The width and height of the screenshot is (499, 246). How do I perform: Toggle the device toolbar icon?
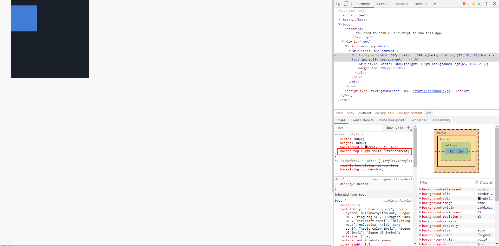click(346, 4)
